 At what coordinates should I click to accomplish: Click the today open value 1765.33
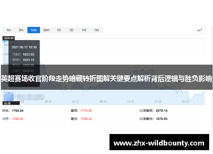pyautogui.click(x=17, y=119)
